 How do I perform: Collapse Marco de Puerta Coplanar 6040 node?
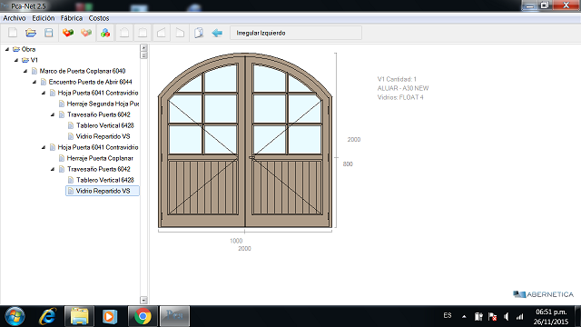(25, 71)
